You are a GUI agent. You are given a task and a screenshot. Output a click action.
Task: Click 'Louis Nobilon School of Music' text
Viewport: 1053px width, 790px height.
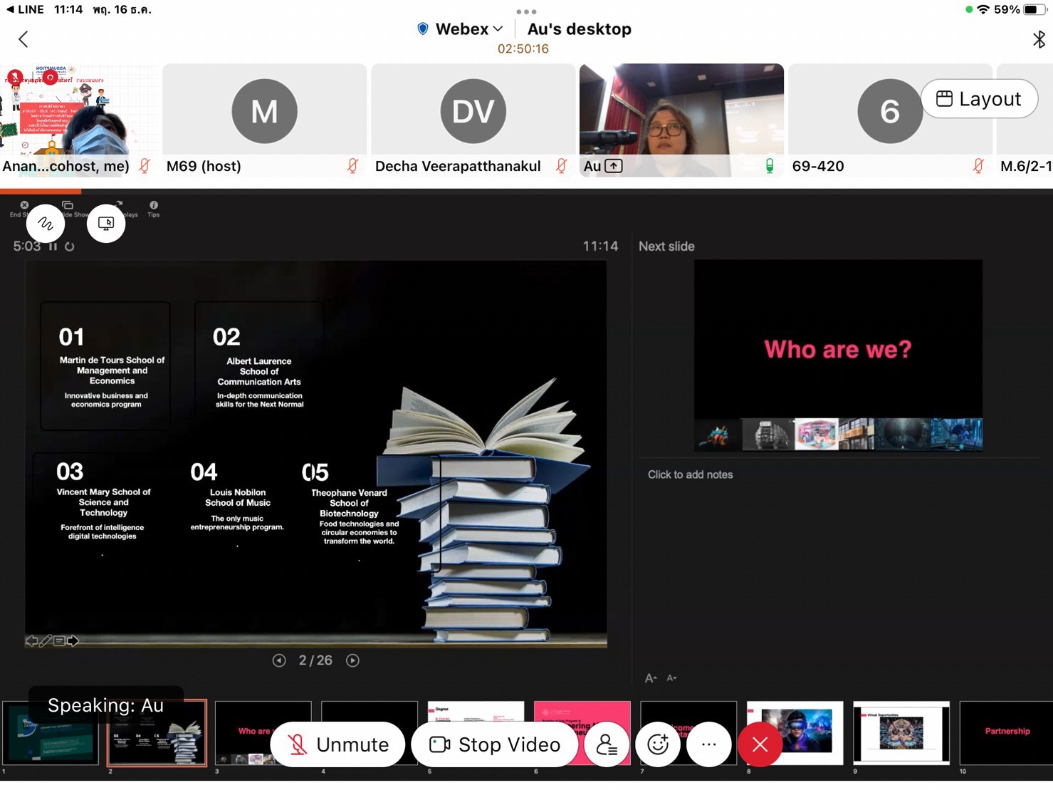pos(238,497)
